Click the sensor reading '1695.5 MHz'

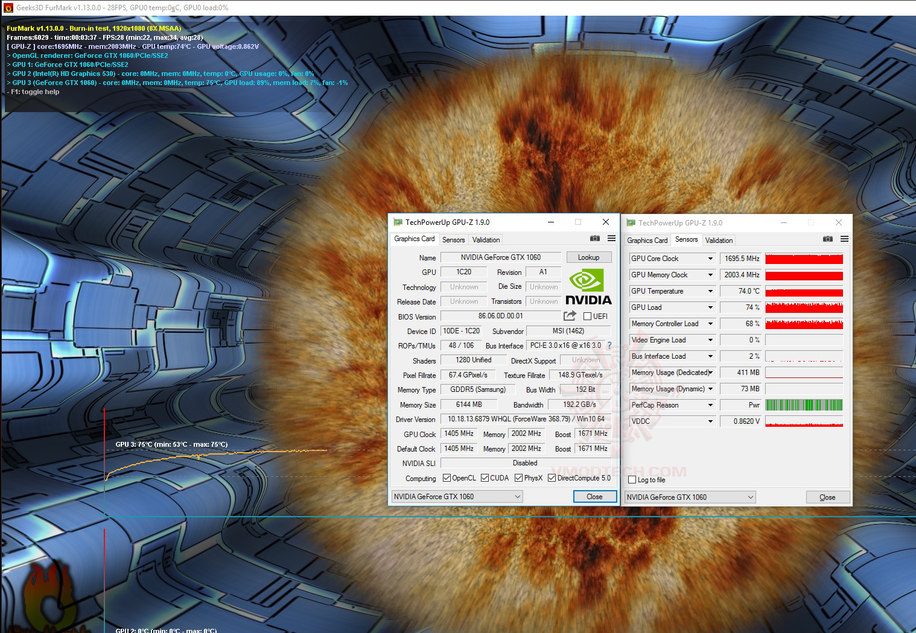[x=740, y=259]
